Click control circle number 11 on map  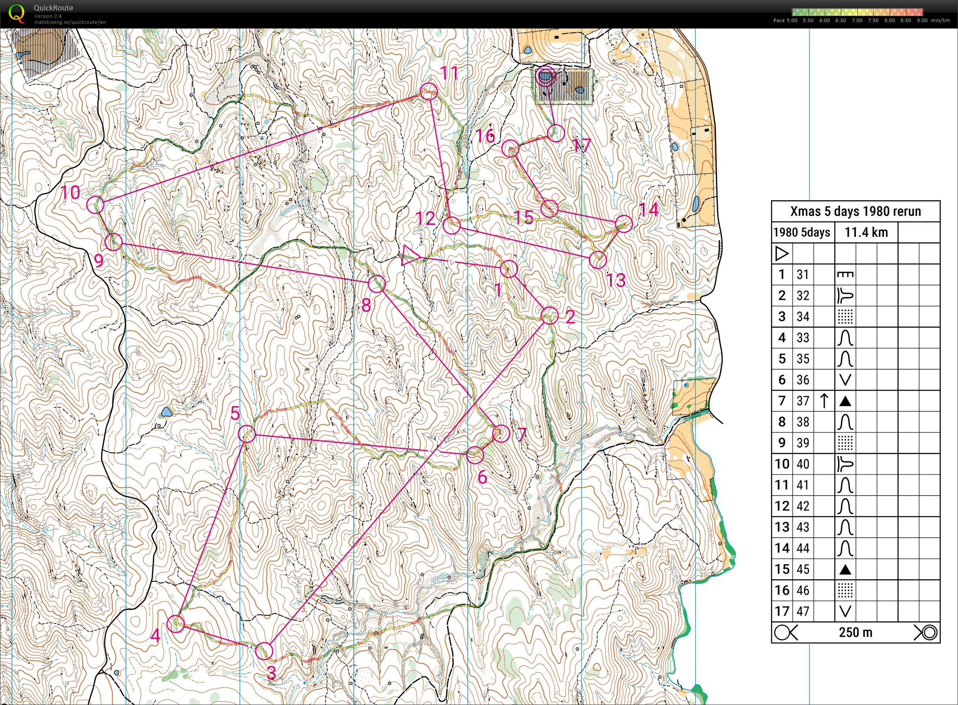coord(429,91)
